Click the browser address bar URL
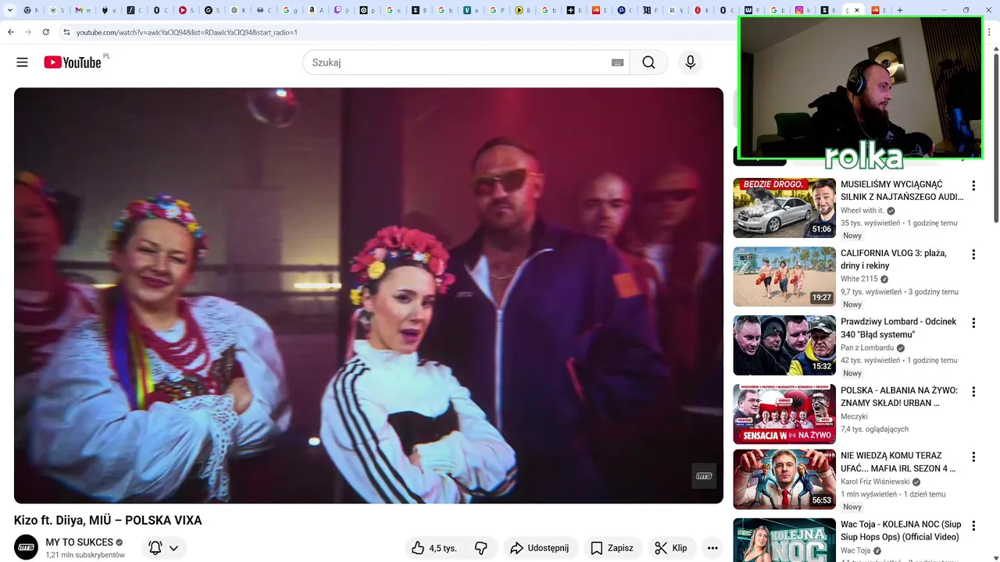The image size is (1000, 562). coord(187,33)
